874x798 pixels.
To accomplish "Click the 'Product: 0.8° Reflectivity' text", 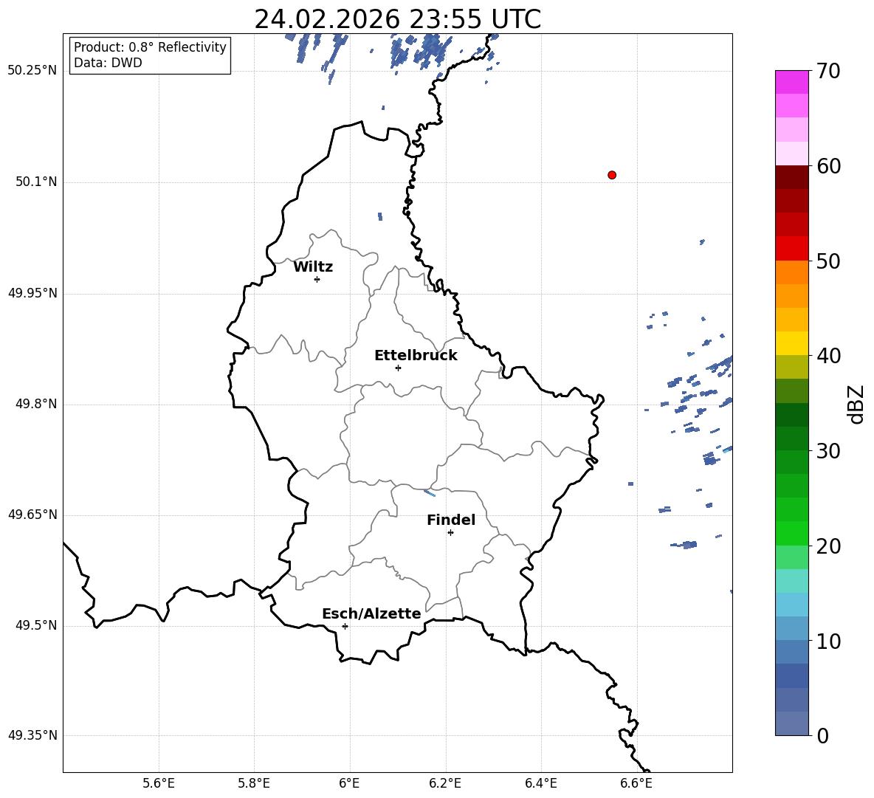I will point(150,47).
